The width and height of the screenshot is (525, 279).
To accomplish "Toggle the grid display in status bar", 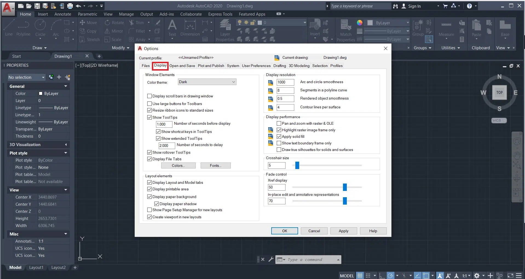I will coord(360,276).
